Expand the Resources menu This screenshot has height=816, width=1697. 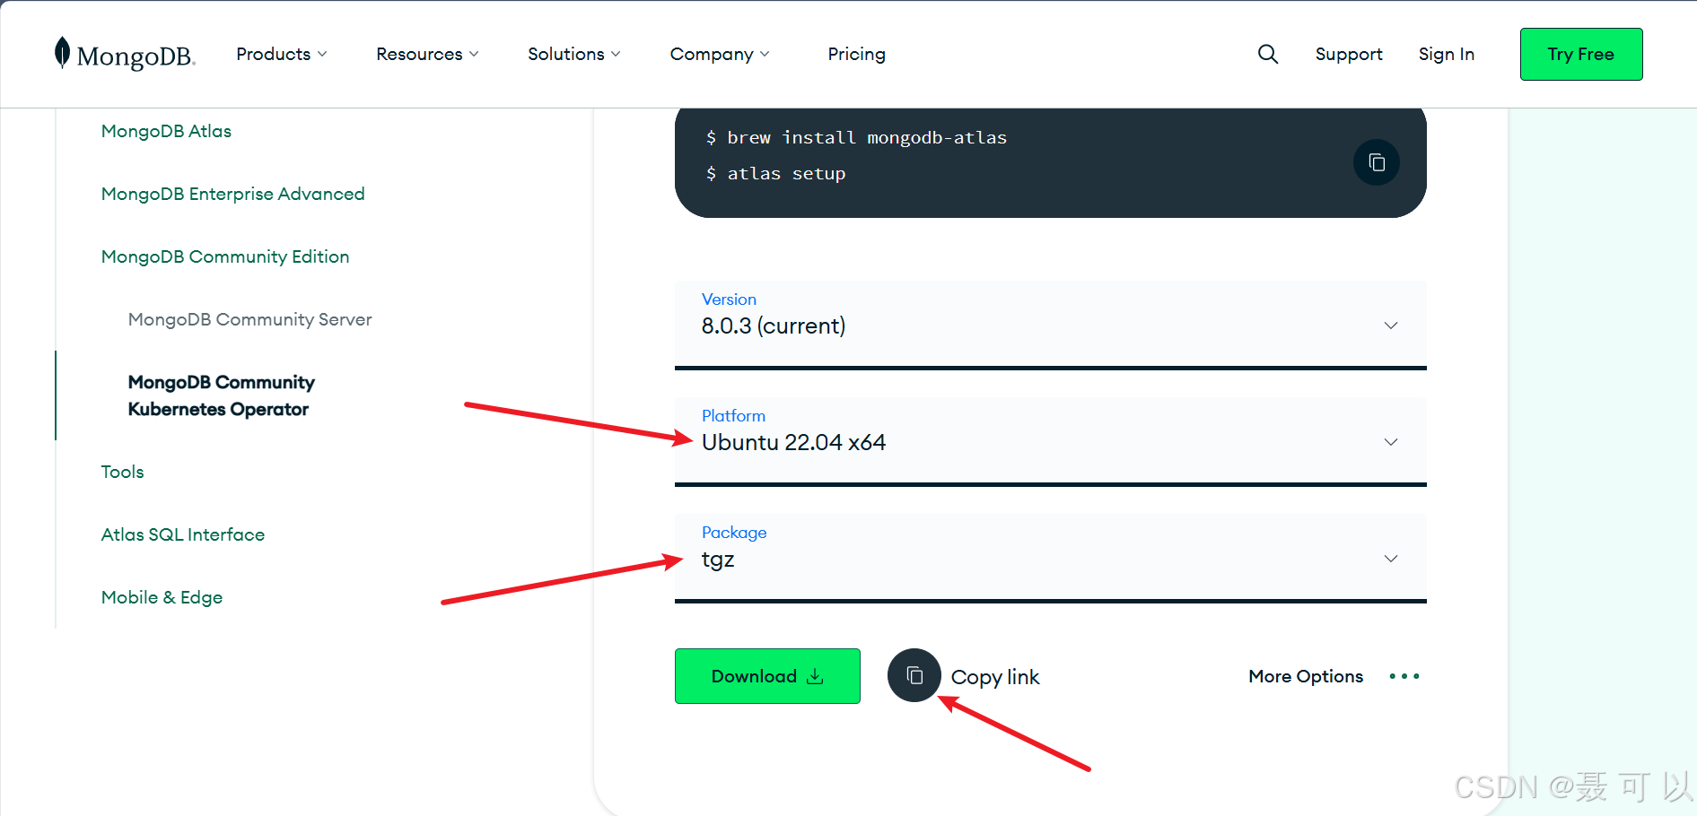click(427, 54)
